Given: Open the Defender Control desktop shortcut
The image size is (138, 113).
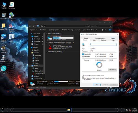Looking at the screenshot, I should click(x=4, y=38).
